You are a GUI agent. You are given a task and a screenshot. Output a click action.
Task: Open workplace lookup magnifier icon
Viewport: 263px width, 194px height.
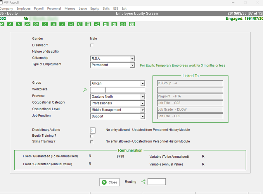tap(85, 90)
